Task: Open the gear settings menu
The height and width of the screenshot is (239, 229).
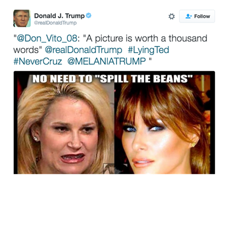Action: (172, 16)
